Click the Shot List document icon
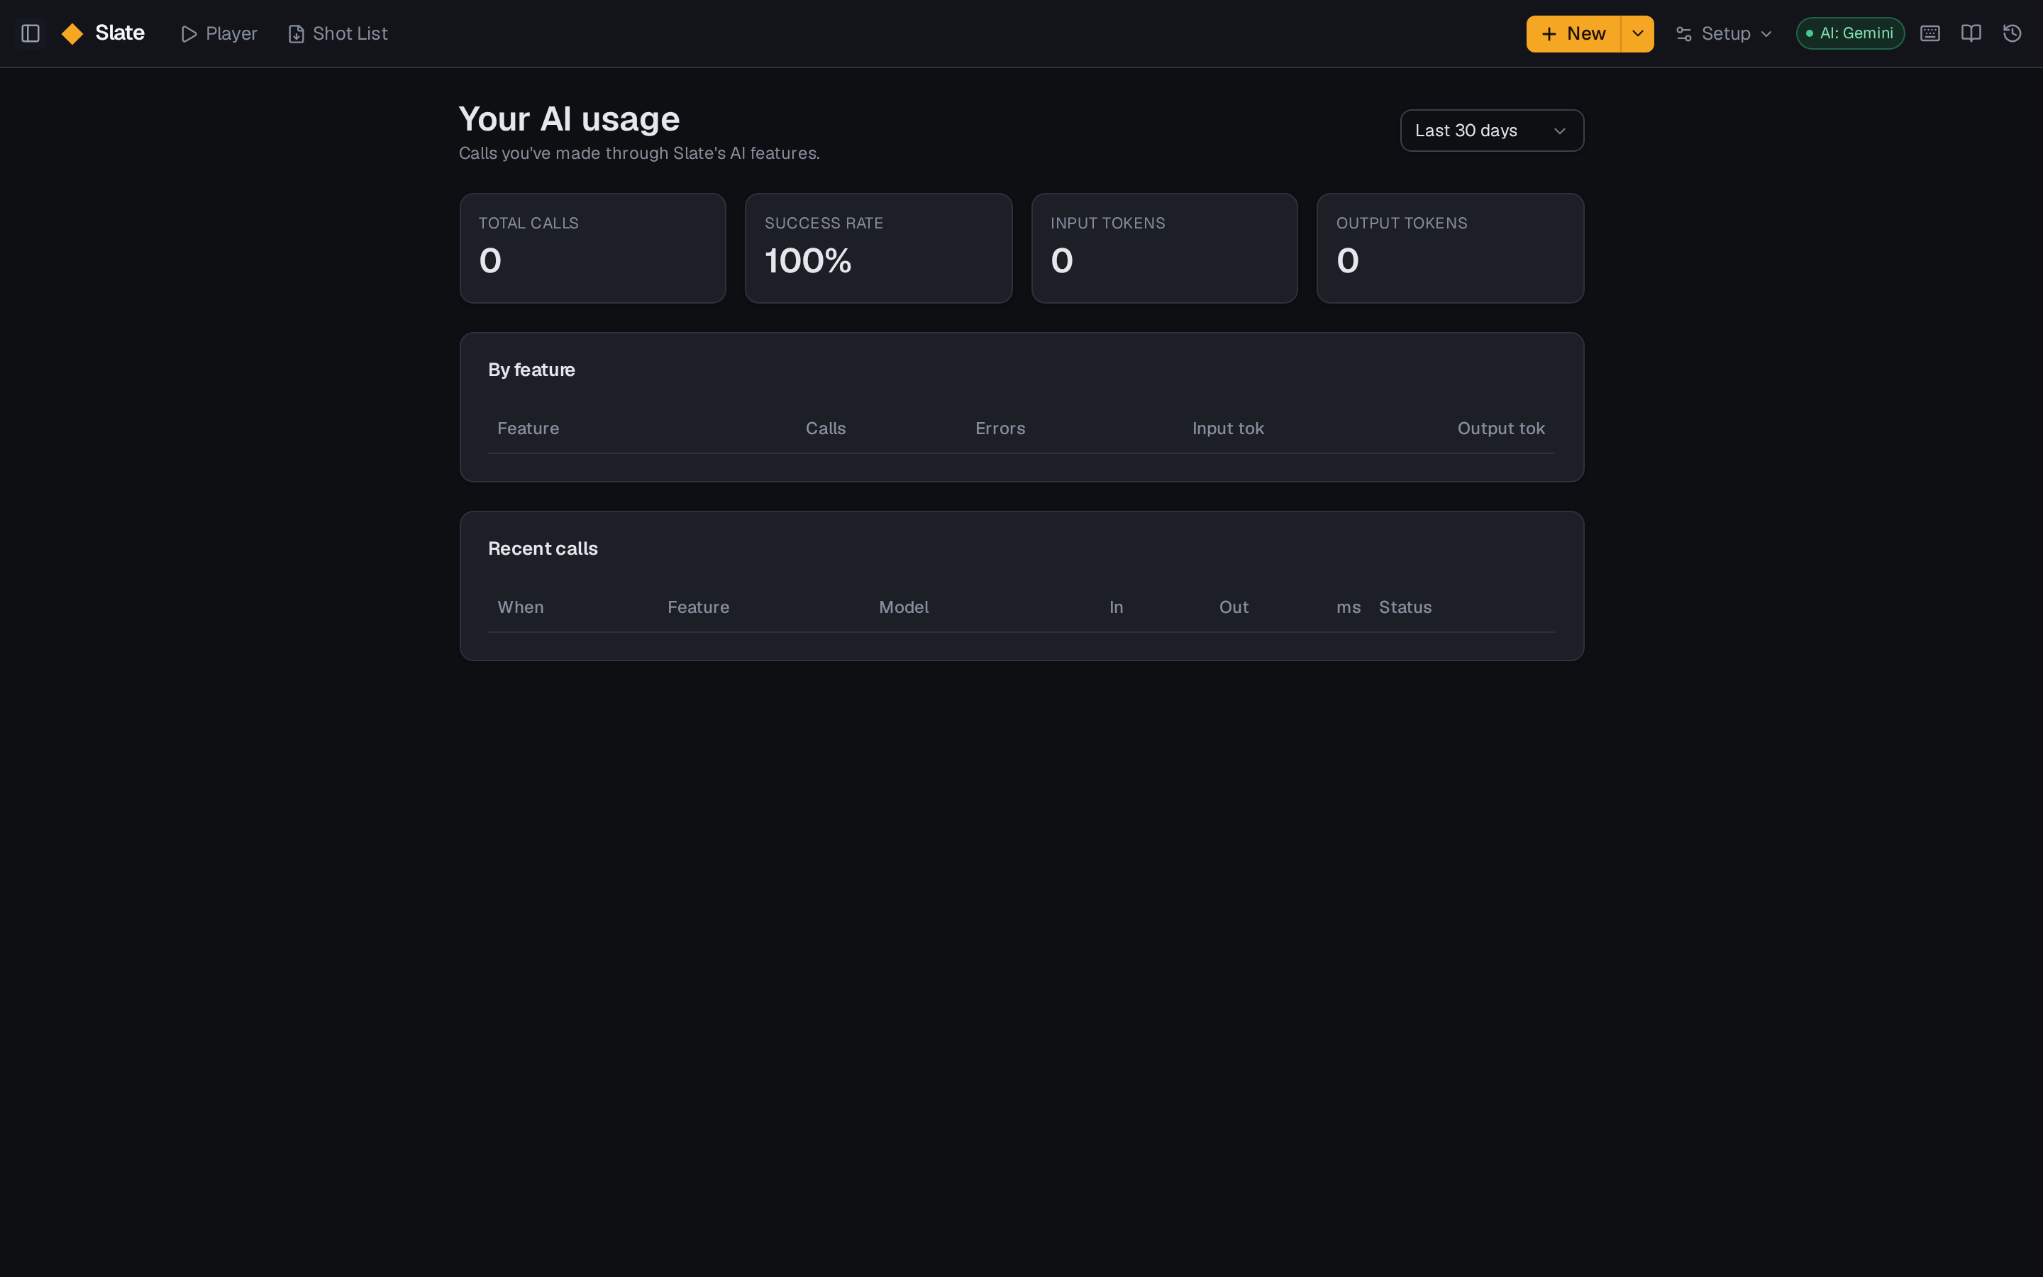This screenshot has height=1277, width=2043. pyautogui.click(x=297, y=34)
